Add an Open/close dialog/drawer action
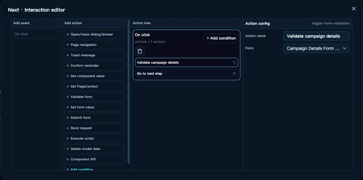Screen dimensions: 363x180 point(94,34)
